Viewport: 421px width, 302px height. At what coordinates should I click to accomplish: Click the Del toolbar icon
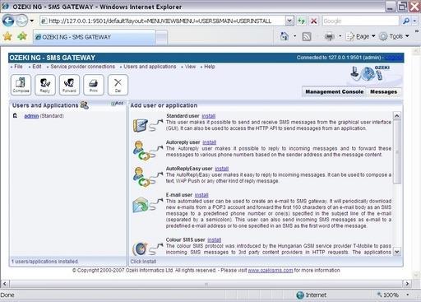tap(118, 85)
